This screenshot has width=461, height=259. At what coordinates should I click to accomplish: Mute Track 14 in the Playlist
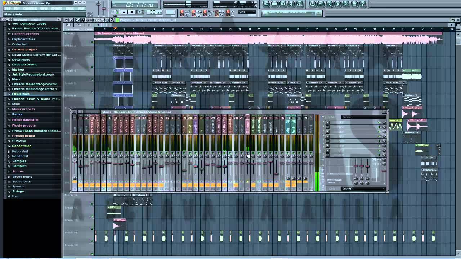[x=92, y=204]
